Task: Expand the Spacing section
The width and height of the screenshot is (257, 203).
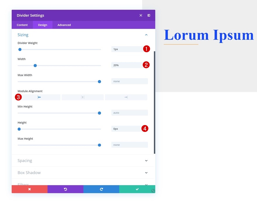Action: click(x=146, y=161)
